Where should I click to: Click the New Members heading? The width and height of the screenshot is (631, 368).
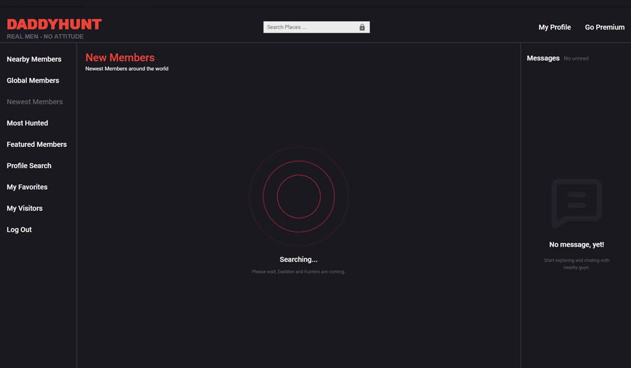click(120, 58)
